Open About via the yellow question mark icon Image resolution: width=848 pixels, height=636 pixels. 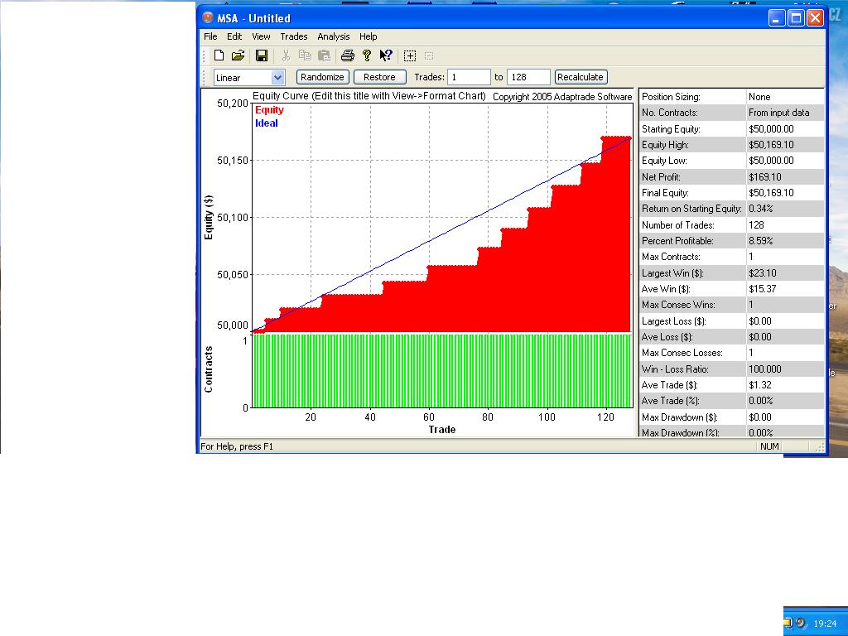click(367, 55)
